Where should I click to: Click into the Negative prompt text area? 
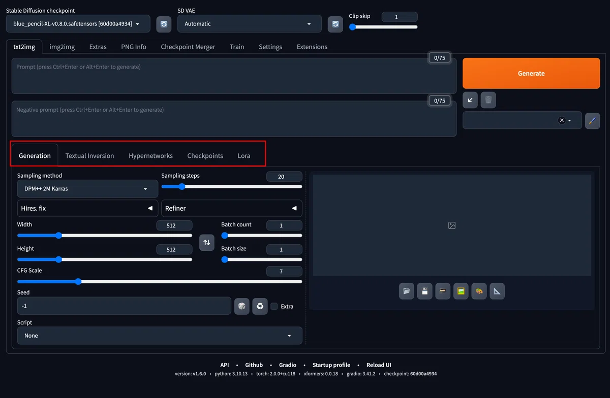pyautogui.click(x=234, y=119)
